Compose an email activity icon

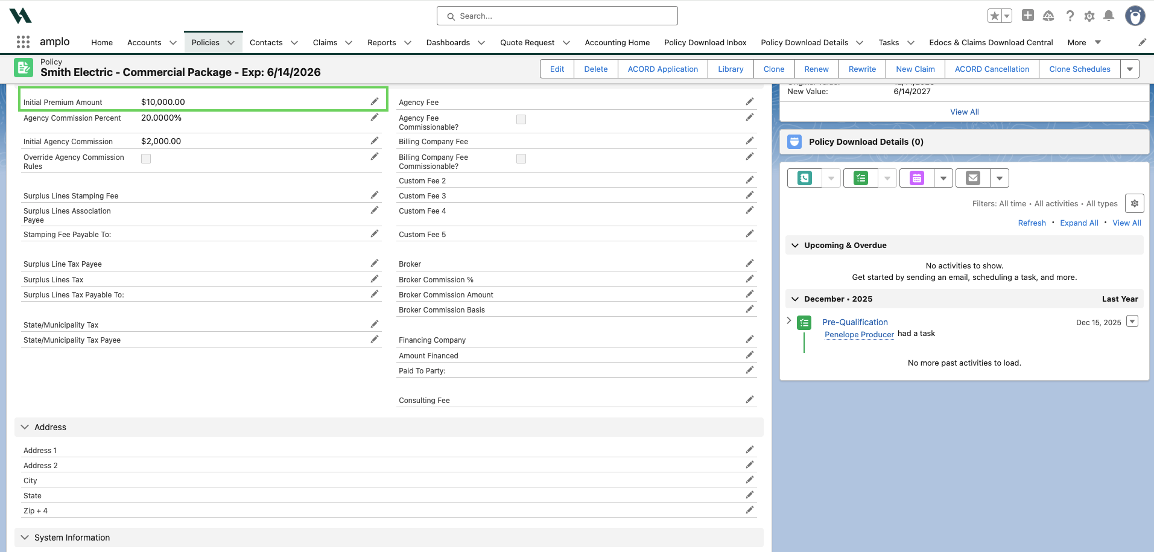[973, 178]
